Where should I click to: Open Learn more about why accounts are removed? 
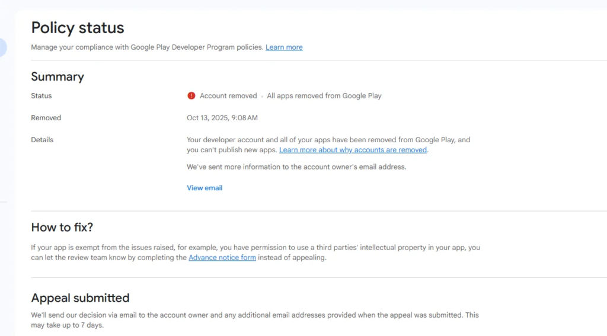pyautogui.click(x=353, y=151)
